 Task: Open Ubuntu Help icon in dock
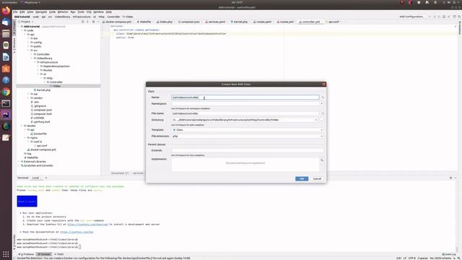[6, 80]
